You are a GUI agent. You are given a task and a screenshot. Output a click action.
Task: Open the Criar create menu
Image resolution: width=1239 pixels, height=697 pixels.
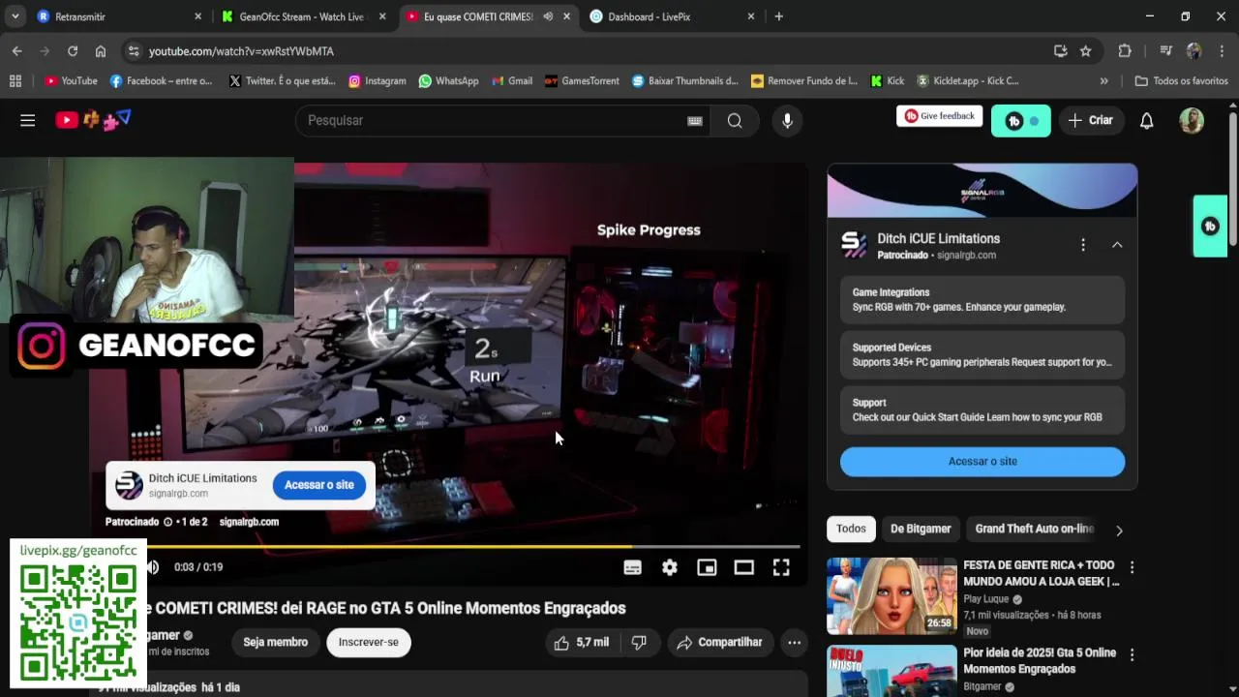(1091, 120)
